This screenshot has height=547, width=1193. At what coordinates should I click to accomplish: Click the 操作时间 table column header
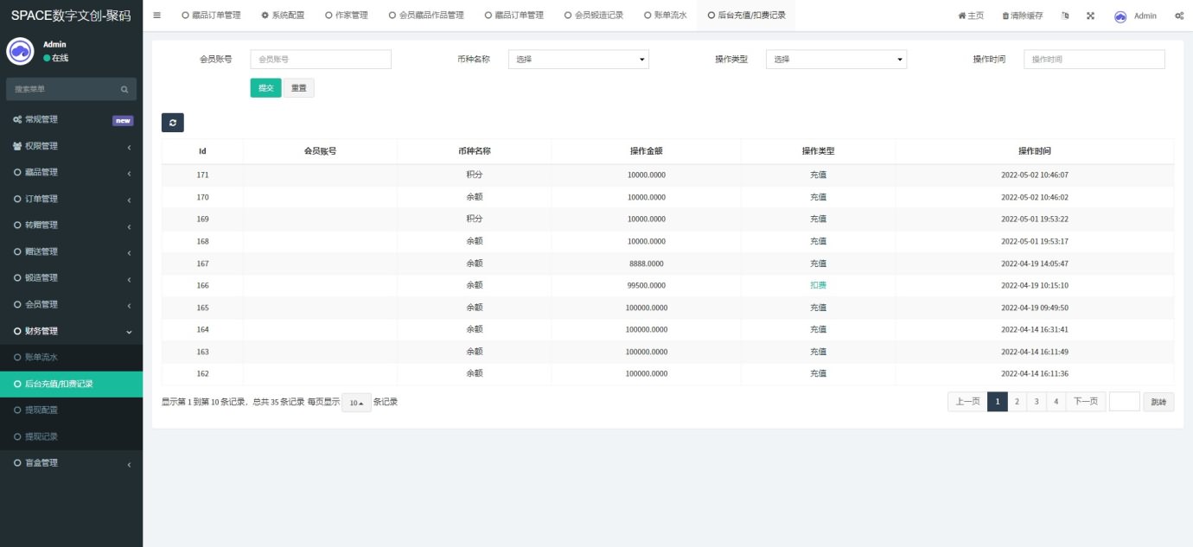[x=1035, y=151]
